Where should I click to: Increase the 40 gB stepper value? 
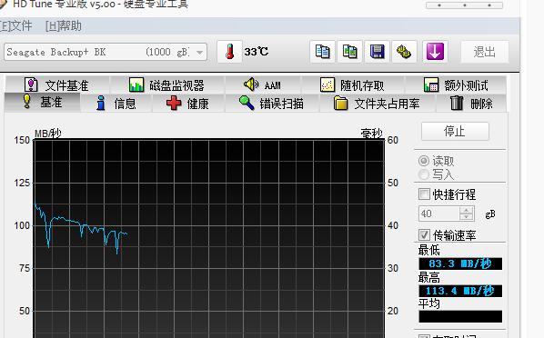[x=467, y=210]
